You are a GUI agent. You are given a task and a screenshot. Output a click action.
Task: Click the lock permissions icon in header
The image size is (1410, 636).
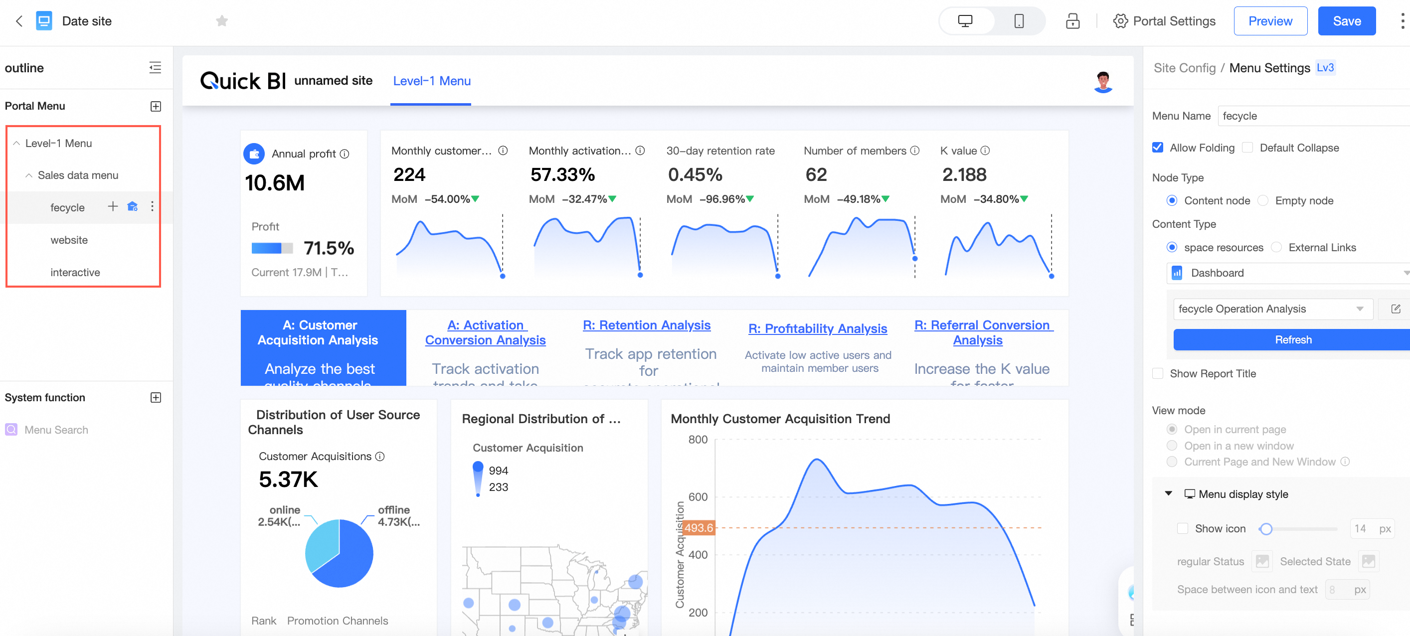coord(1072,21)
